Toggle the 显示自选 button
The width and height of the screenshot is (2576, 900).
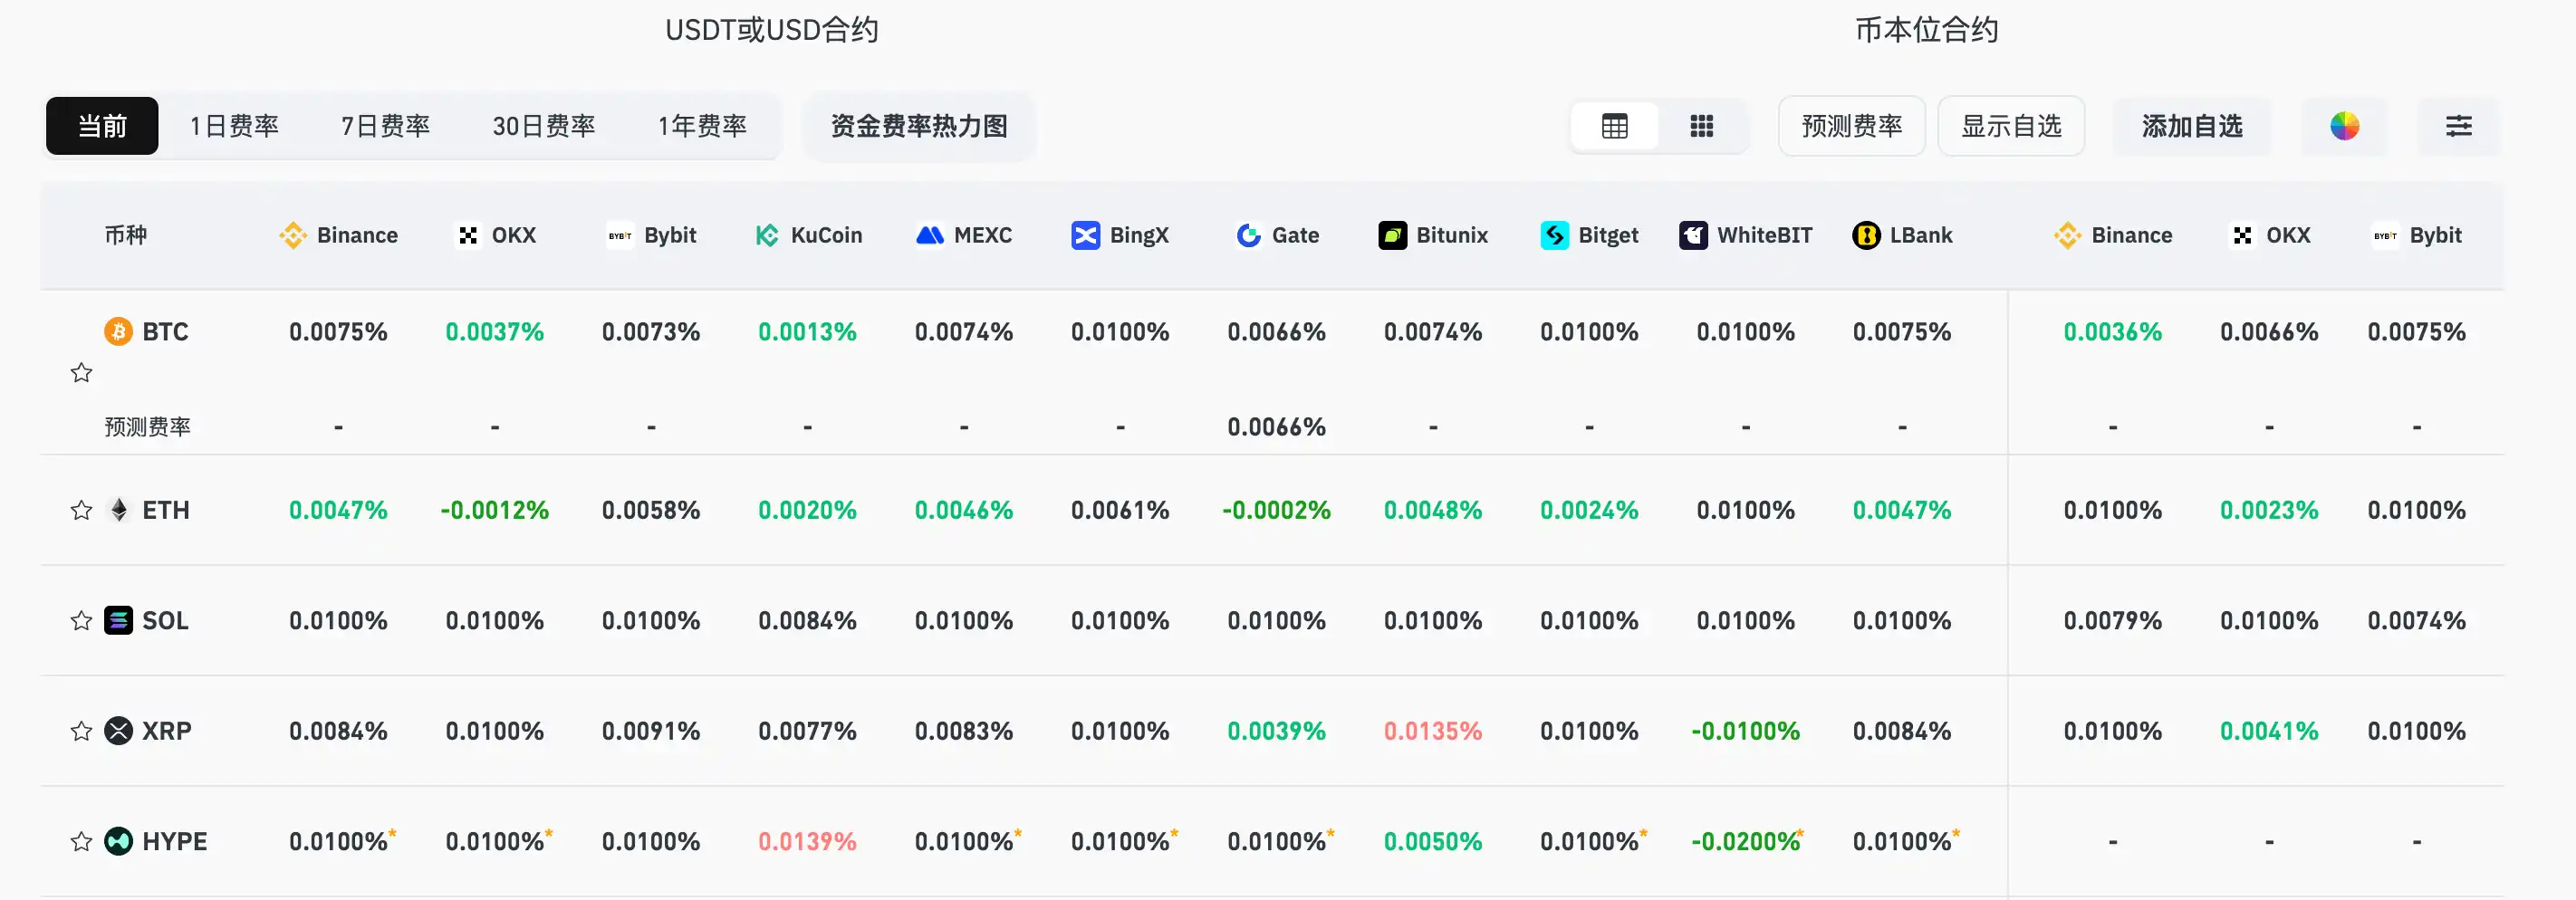pyautogui.click(x=2011, y=126)
